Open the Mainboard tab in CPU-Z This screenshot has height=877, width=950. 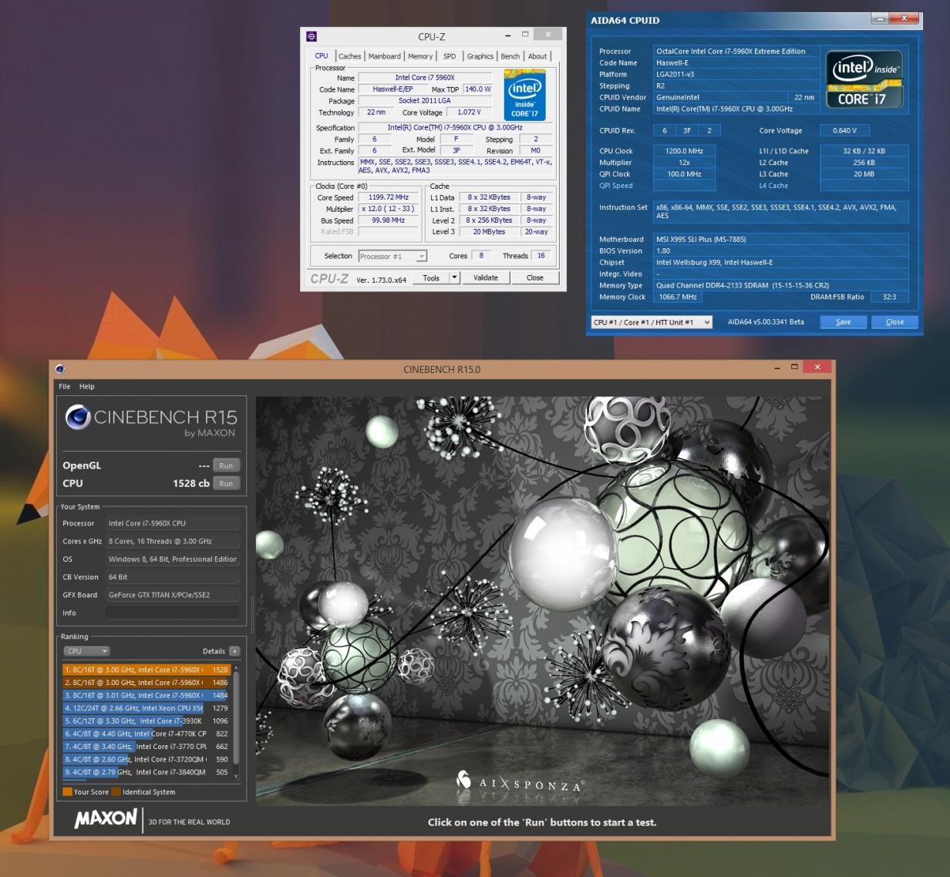coord(384,56)
